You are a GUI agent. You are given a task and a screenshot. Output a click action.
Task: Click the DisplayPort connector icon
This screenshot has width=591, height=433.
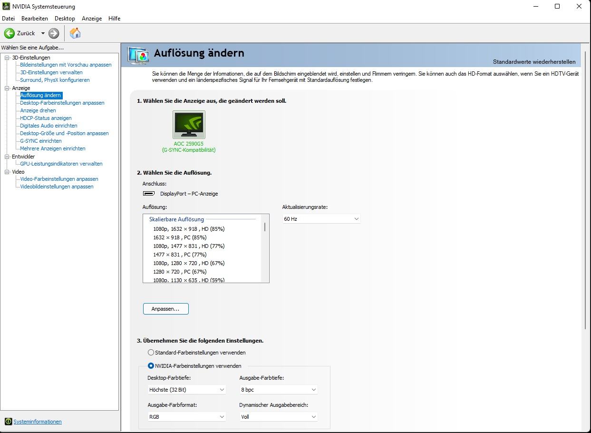[148, 194]
